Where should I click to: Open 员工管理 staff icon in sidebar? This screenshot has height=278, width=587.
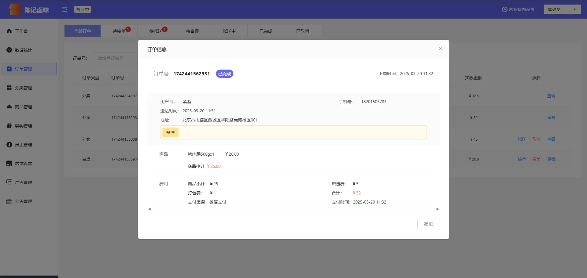(x=9, y=145)
